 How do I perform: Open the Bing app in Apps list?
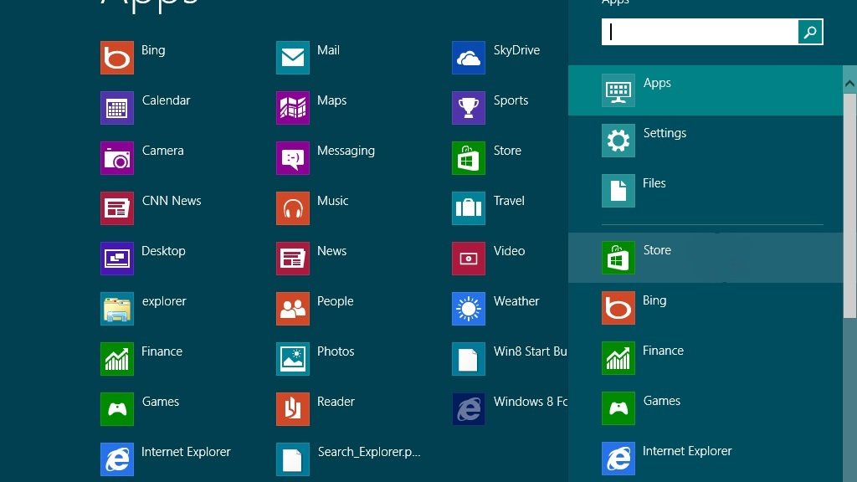pyautogui.click(x=117, y=58)
